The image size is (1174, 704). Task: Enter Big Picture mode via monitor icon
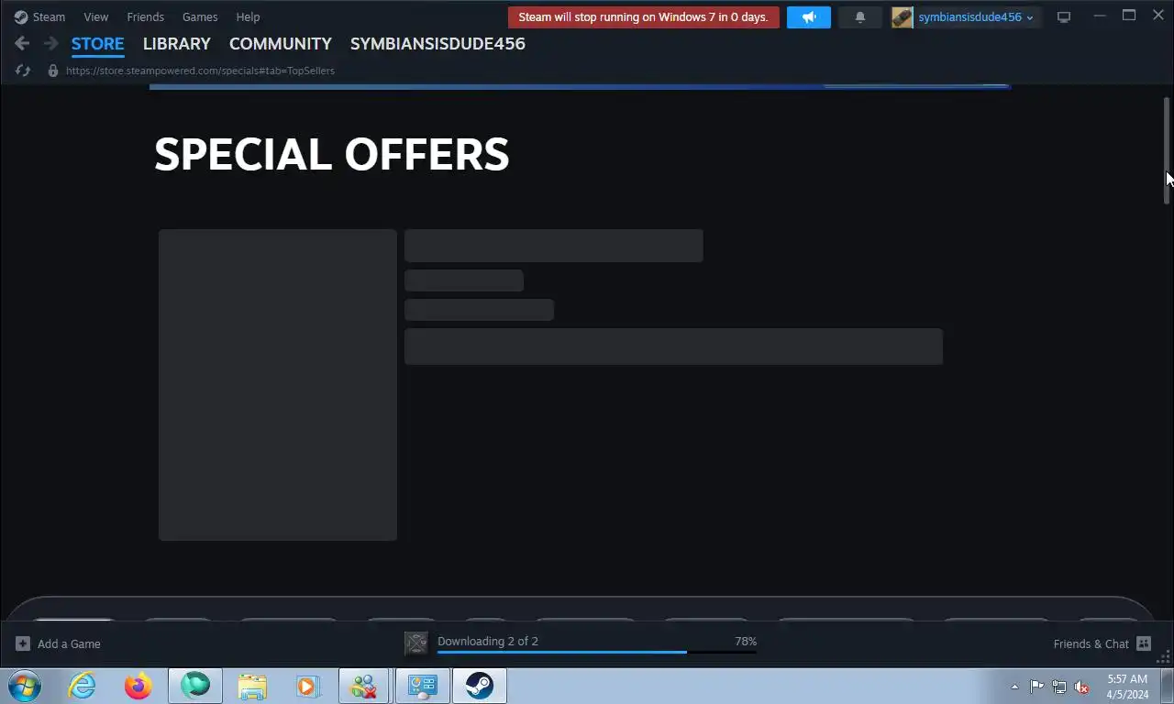(1064, 16)
